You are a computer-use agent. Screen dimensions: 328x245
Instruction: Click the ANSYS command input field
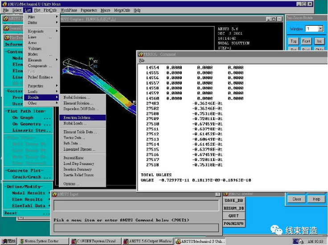pos(136,228)
